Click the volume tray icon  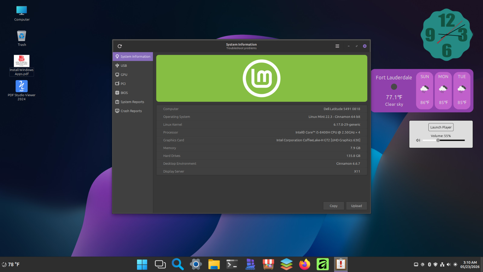pyautogui.click(x=449, y=264)
